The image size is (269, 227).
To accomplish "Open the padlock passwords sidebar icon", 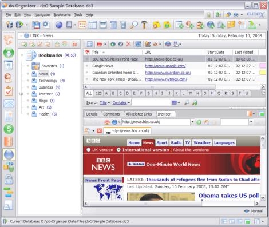I will [x=9, y=179].
